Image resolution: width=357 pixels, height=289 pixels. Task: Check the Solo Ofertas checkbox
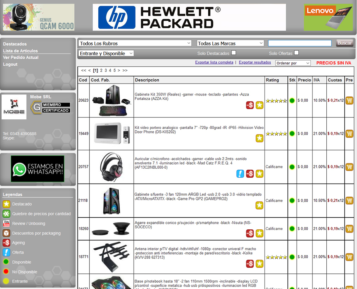tap(296, 53)
